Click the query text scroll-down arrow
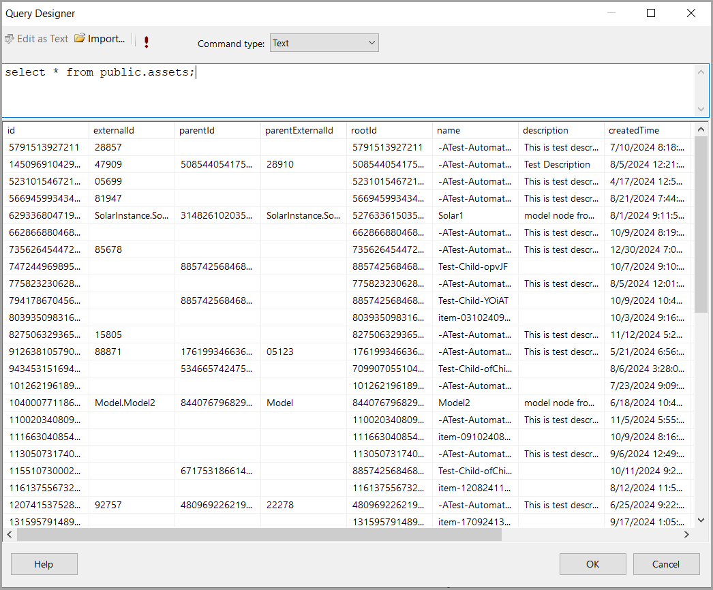The width and height of the screenshot is (713, 590). click(x=701, y=109)
